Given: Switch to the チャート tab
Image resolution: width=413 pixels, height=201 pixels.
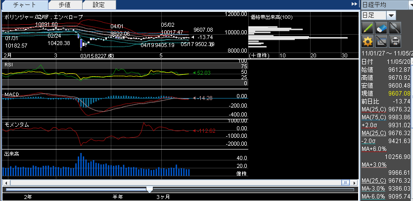Looking at the screenshot, I should [x=24, y=5].
